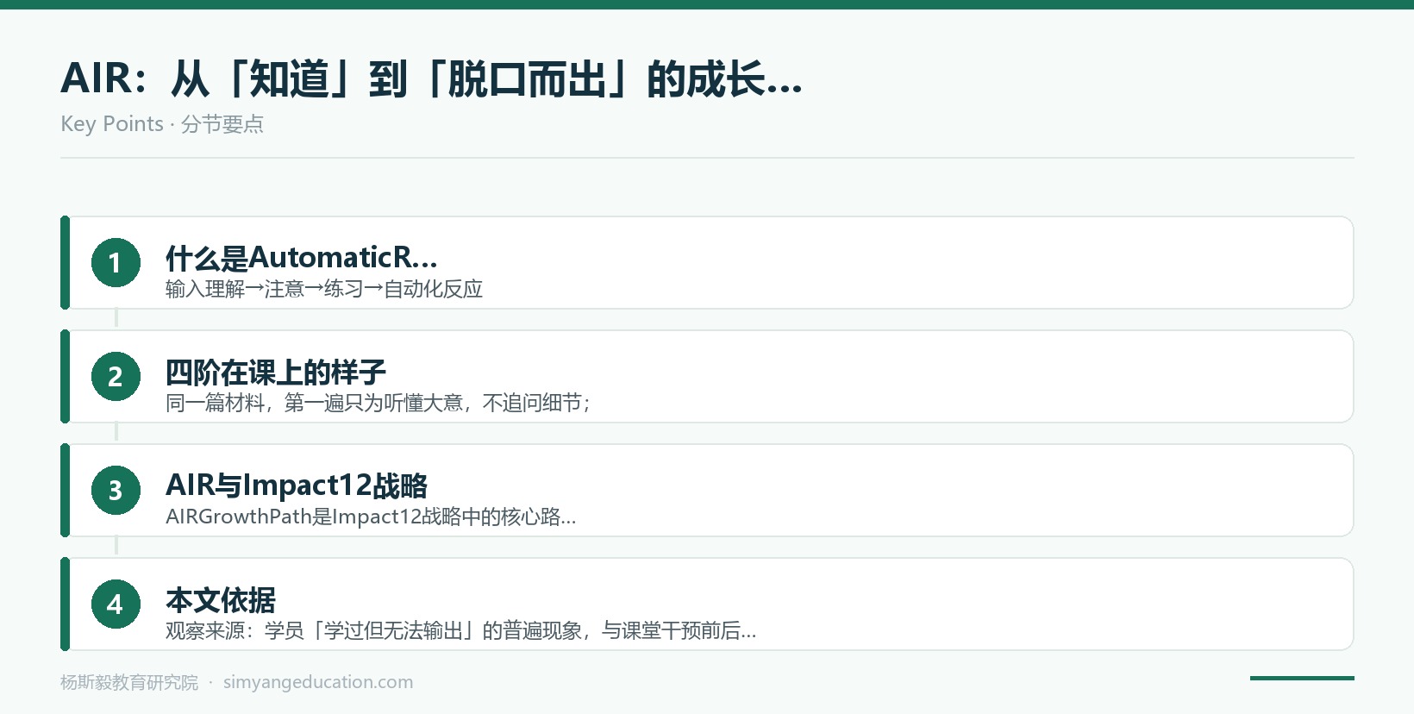1414x714 pixels.
Task: Select the heading "四阶在课上的样子"
Action: [x=276, y=372]
